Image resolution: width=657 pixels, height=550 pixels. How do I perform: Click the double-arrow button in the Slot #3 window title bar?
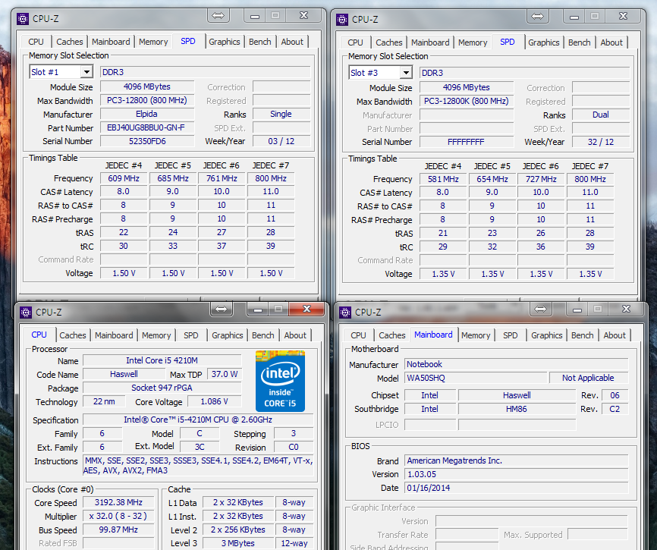(x=537, y=17)
